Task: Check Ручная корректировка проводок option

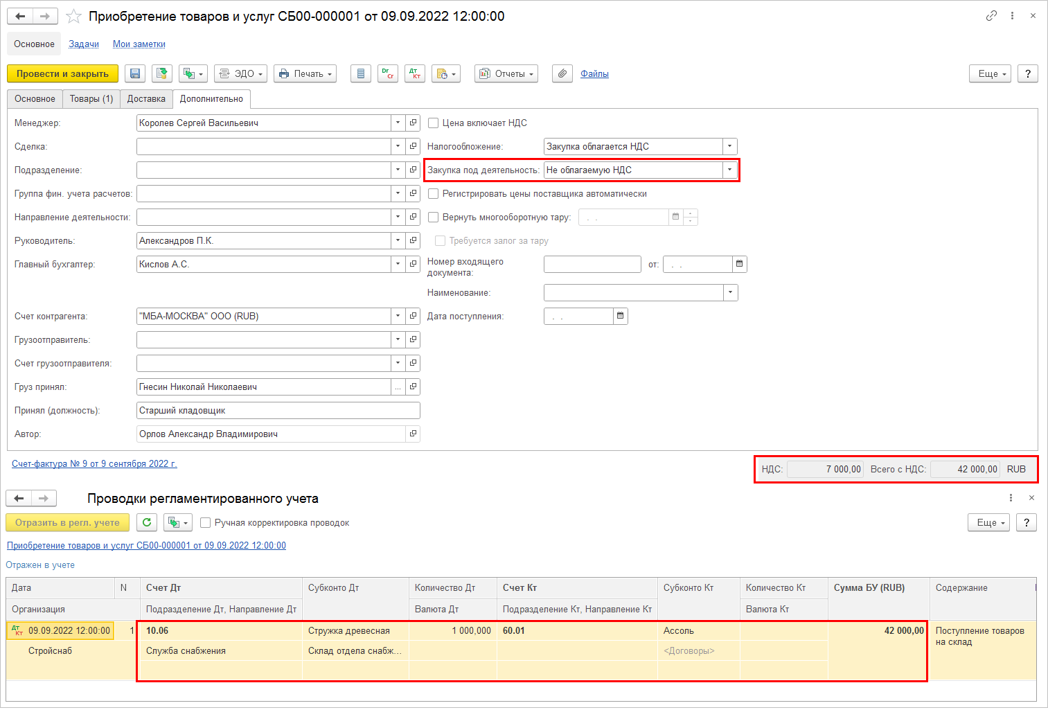Action: tap(206, 523)
